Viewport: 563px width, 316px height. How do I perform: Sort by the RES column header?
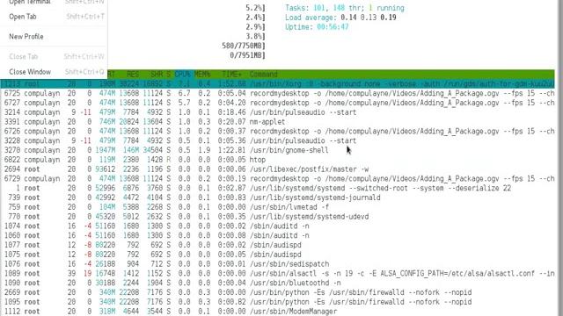133,74
